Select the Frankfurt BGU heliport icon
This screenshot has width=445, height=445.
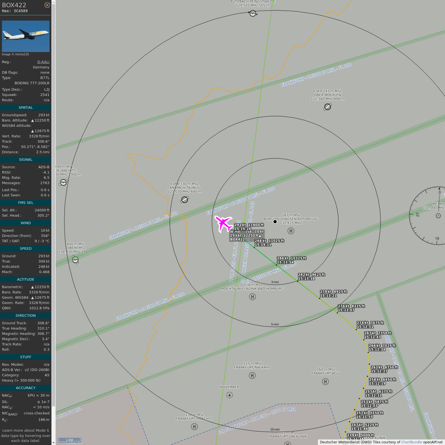[x=325, y=382]
